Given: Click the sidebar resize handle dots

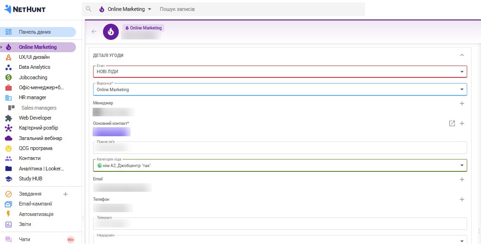Looking at the screenshot, I should (83, 218).
